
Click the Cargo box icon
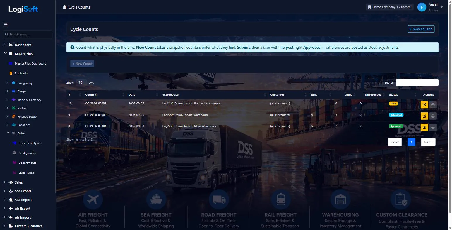coord(13,91)
